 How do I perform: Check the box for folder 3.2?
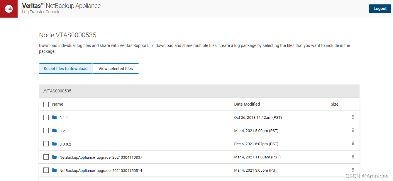[x=46, y=131]
